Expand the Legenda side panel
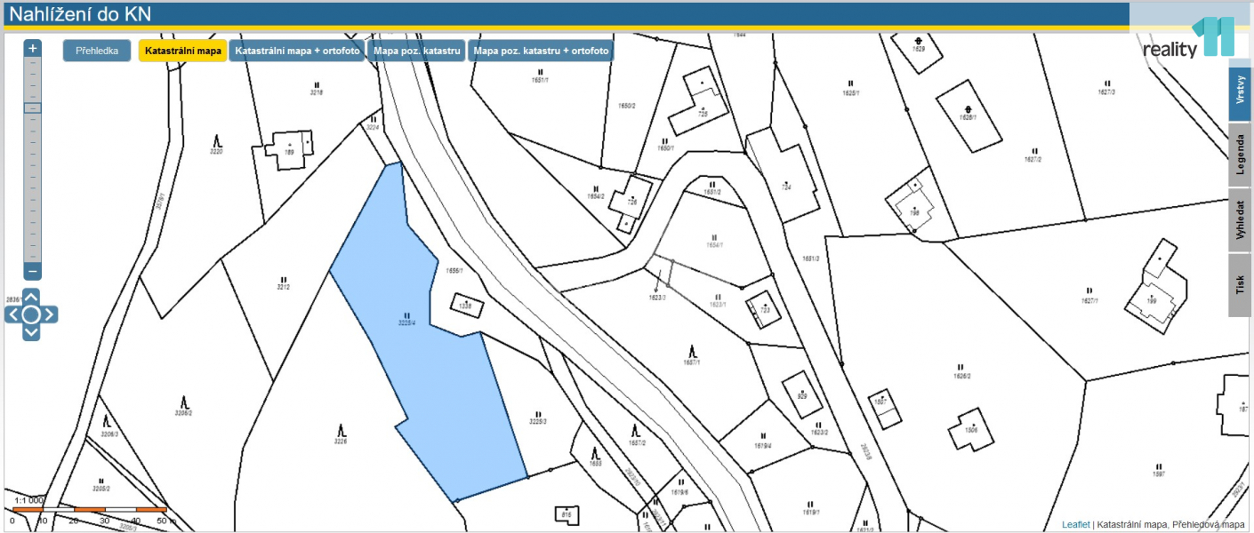 [1240, 155]
